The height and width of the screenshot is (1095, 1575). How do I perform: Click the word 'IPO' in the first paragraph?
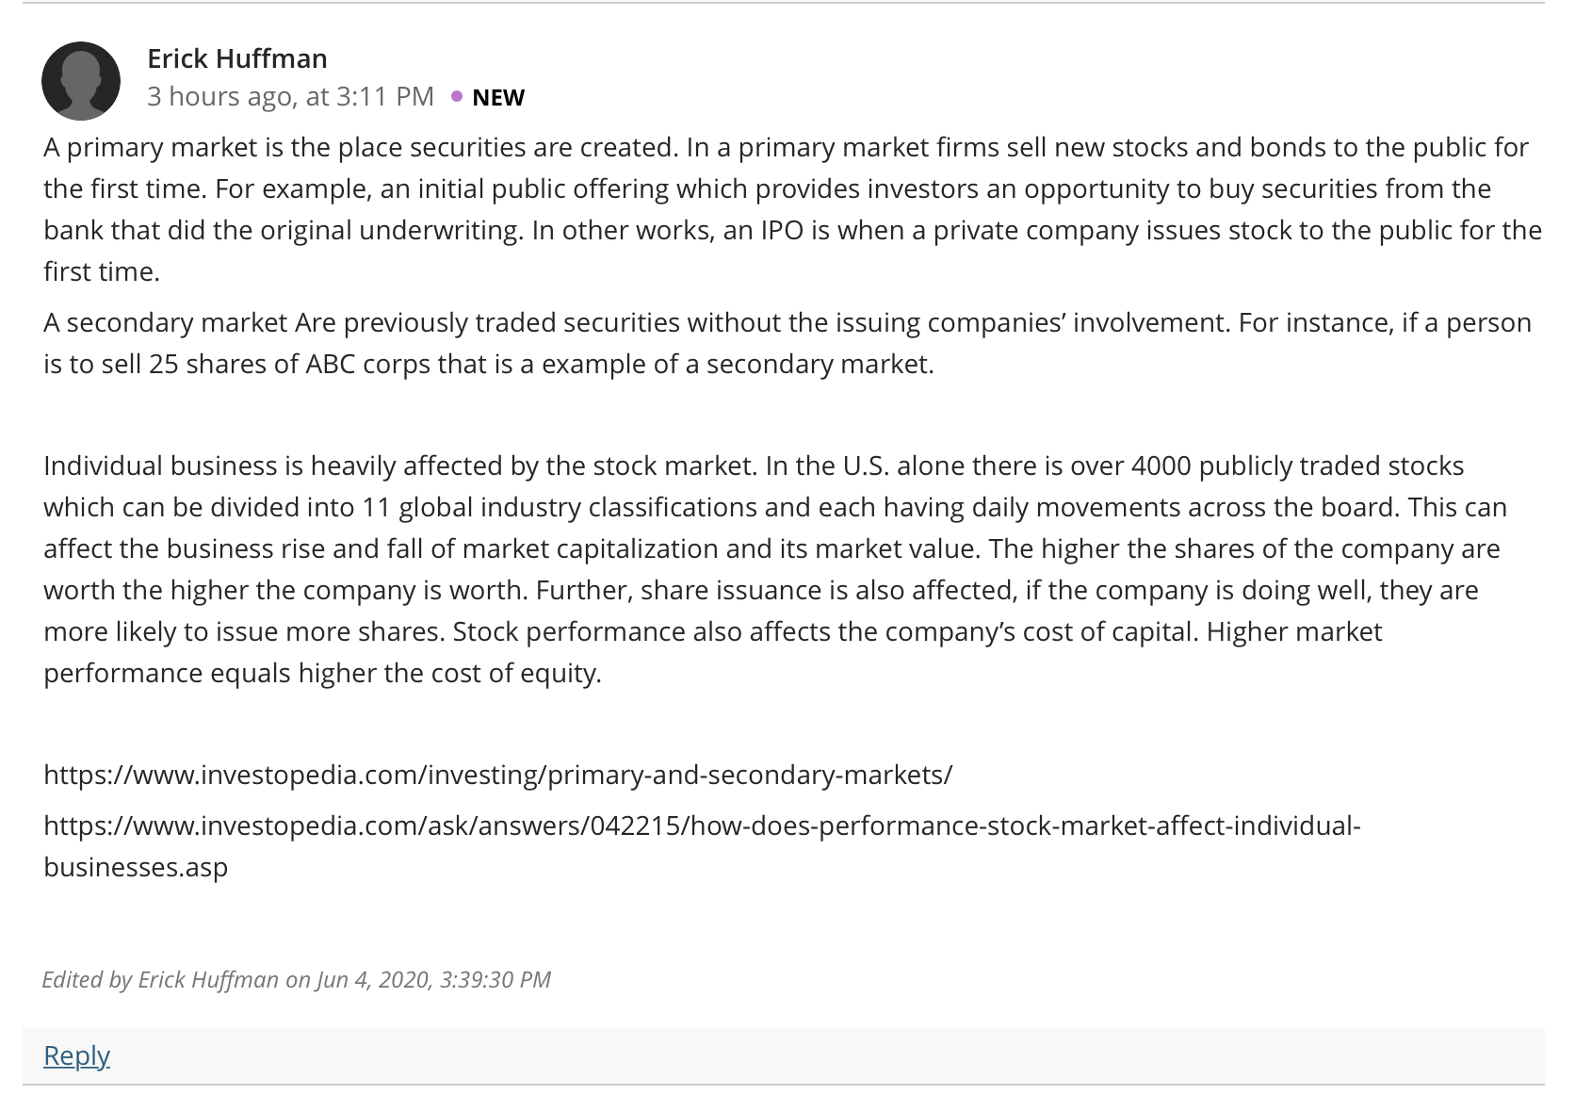(x=781, y=230)
